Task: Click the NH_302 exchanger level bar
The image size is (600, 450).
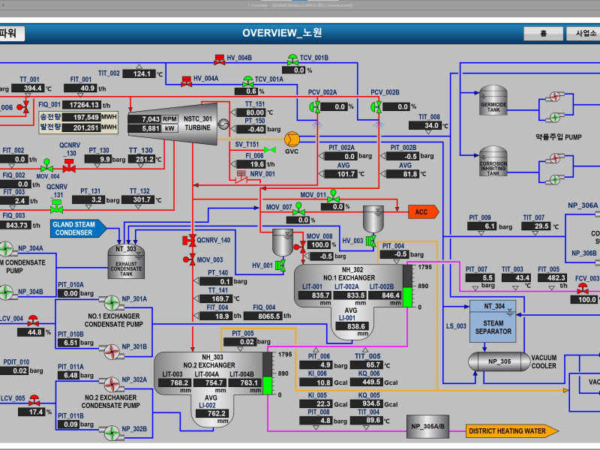Action: [408, 286]
